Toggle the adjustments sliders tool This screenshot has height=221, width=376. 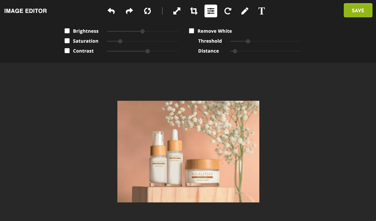211,11
